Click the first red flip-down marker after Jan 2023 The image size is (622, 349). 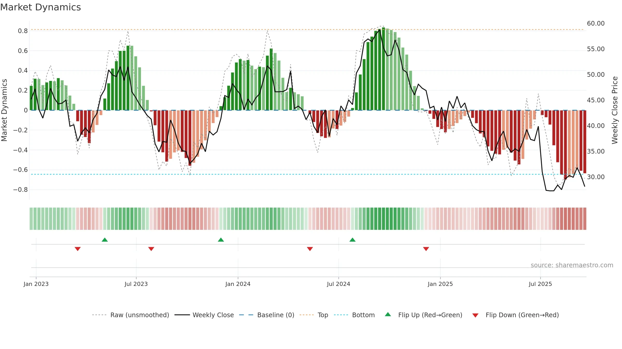[x=77, y=249]
